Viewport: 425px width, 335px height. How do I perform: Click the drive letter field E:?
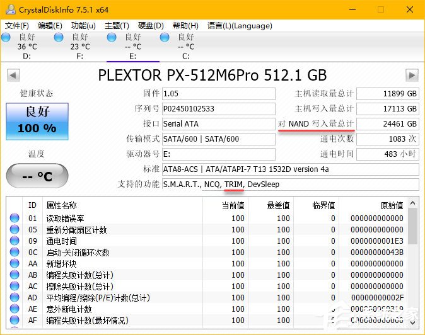219,154
